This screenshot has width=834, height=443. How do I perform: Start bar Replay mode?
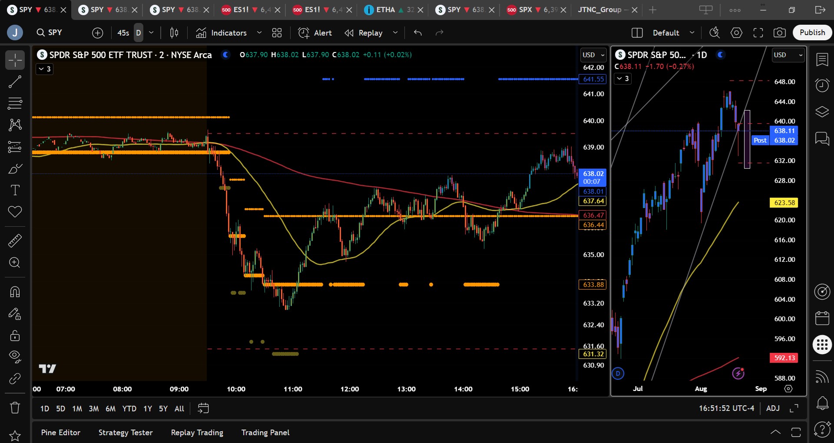click(364, 33)
